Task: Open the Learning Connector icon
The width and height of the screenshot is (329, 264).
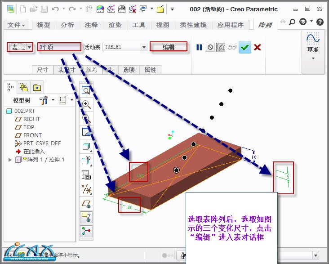Action: click(303, 22)
